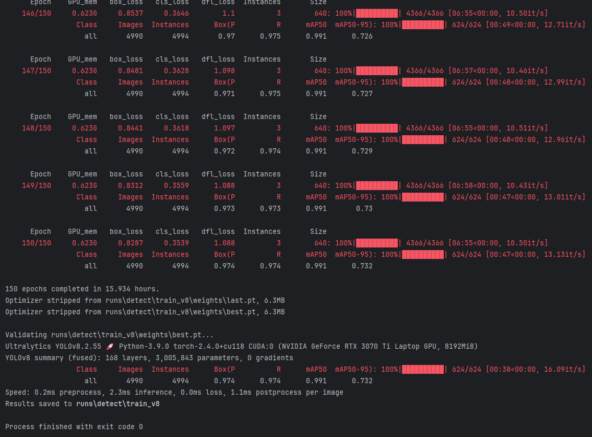Click the 'Optimizer stripped' line for last.pt
This screenshot has height=437, width=592.
145,301
